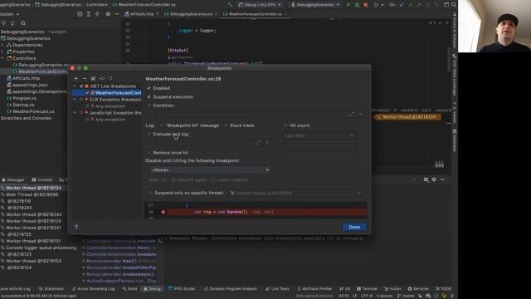Viewport: 531px width, 299px height.
Task: Open Program.cs in Solution explorer
Action: pos(24,98)
